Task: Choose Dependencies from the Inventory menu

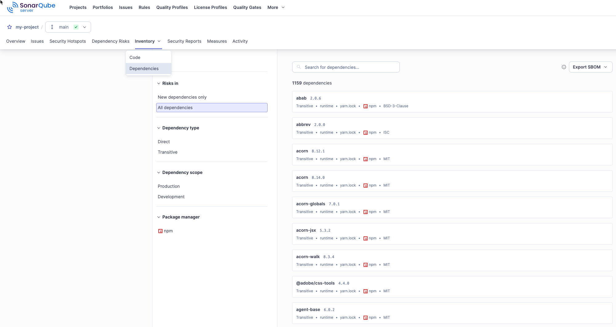Action: coord(144,69)
